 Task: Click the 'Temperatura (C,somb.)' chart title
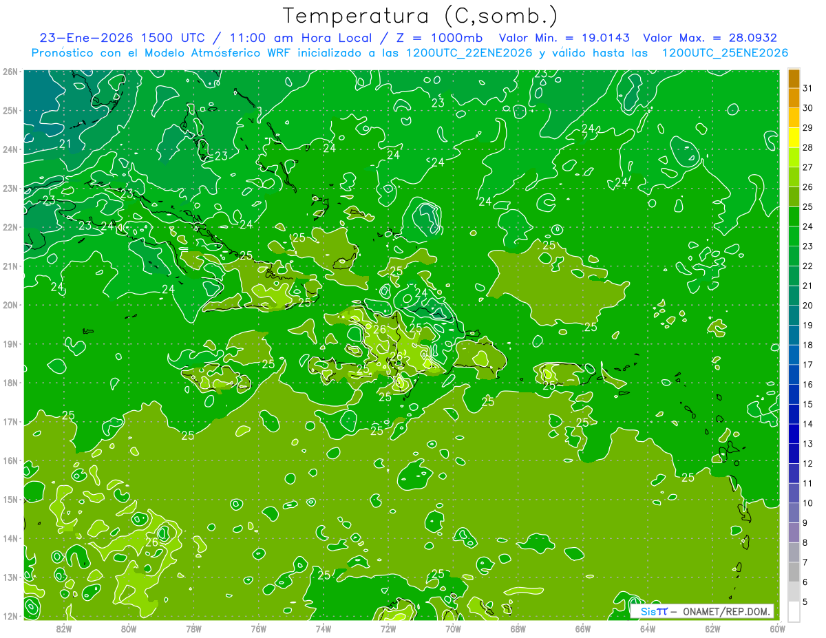[x=421, y=16]
